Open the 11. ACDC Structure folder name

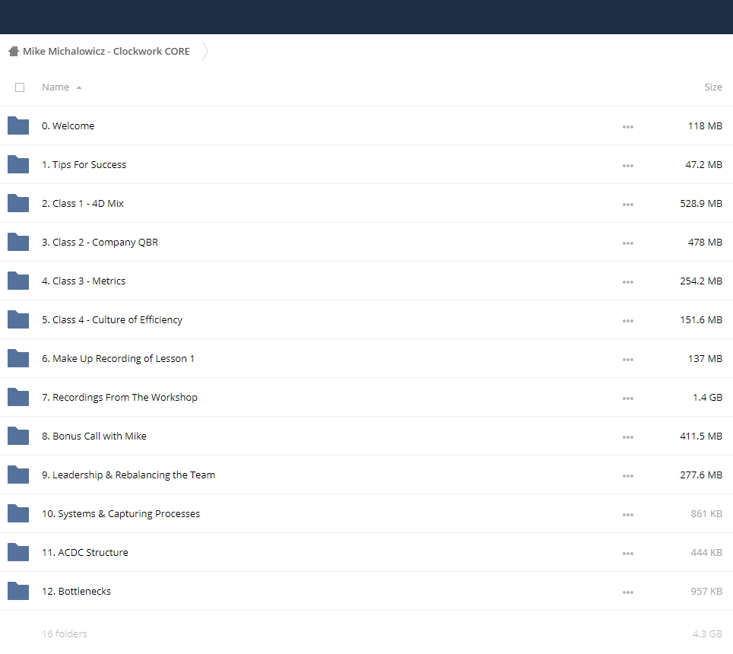click(x=84, y=553)
